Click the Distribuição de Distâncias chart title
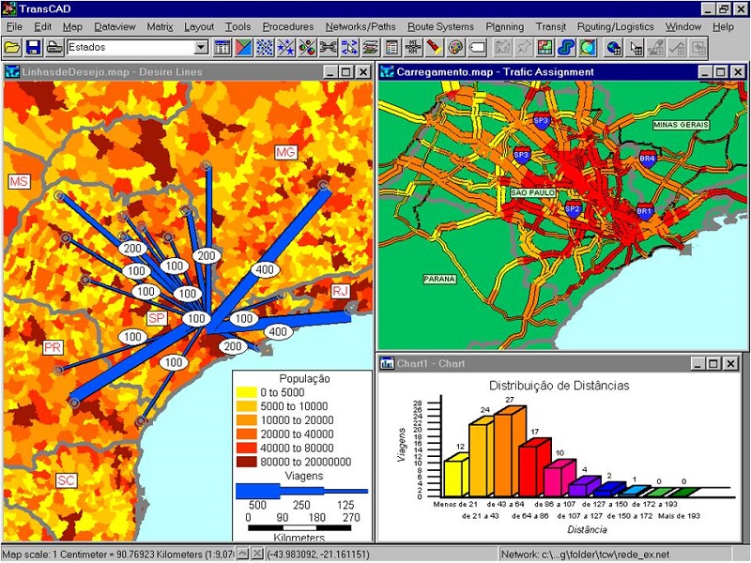The width and height of the screenshot is (751, 563). pos(559,386)
